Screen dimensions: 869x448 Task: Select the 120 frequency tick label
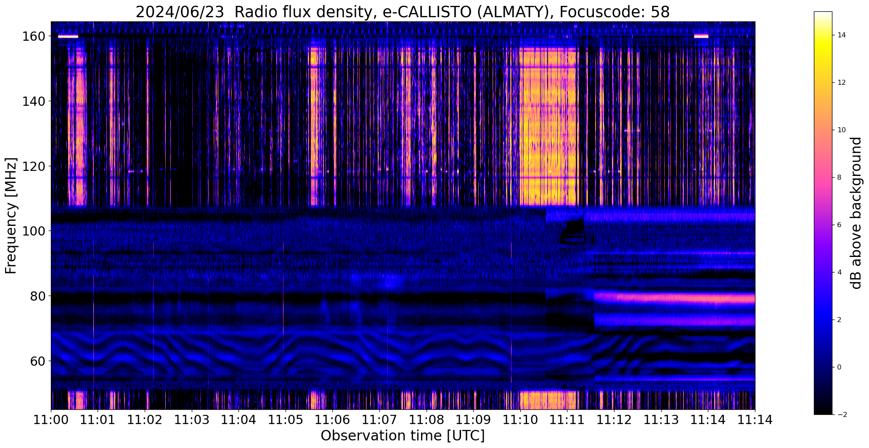34,166
